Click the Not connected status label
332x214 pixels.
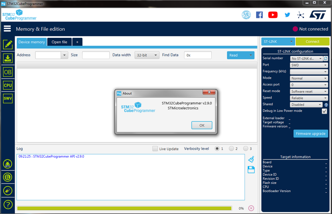tap(314, 29)
